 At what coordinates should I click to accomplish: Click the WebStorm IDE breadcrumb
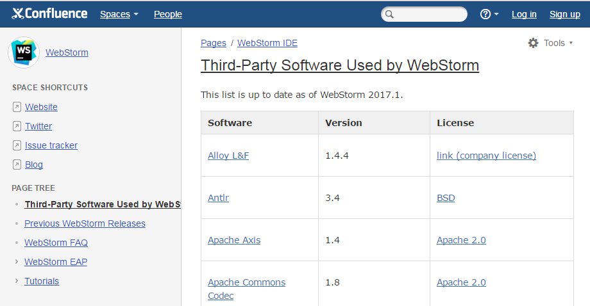267,43
